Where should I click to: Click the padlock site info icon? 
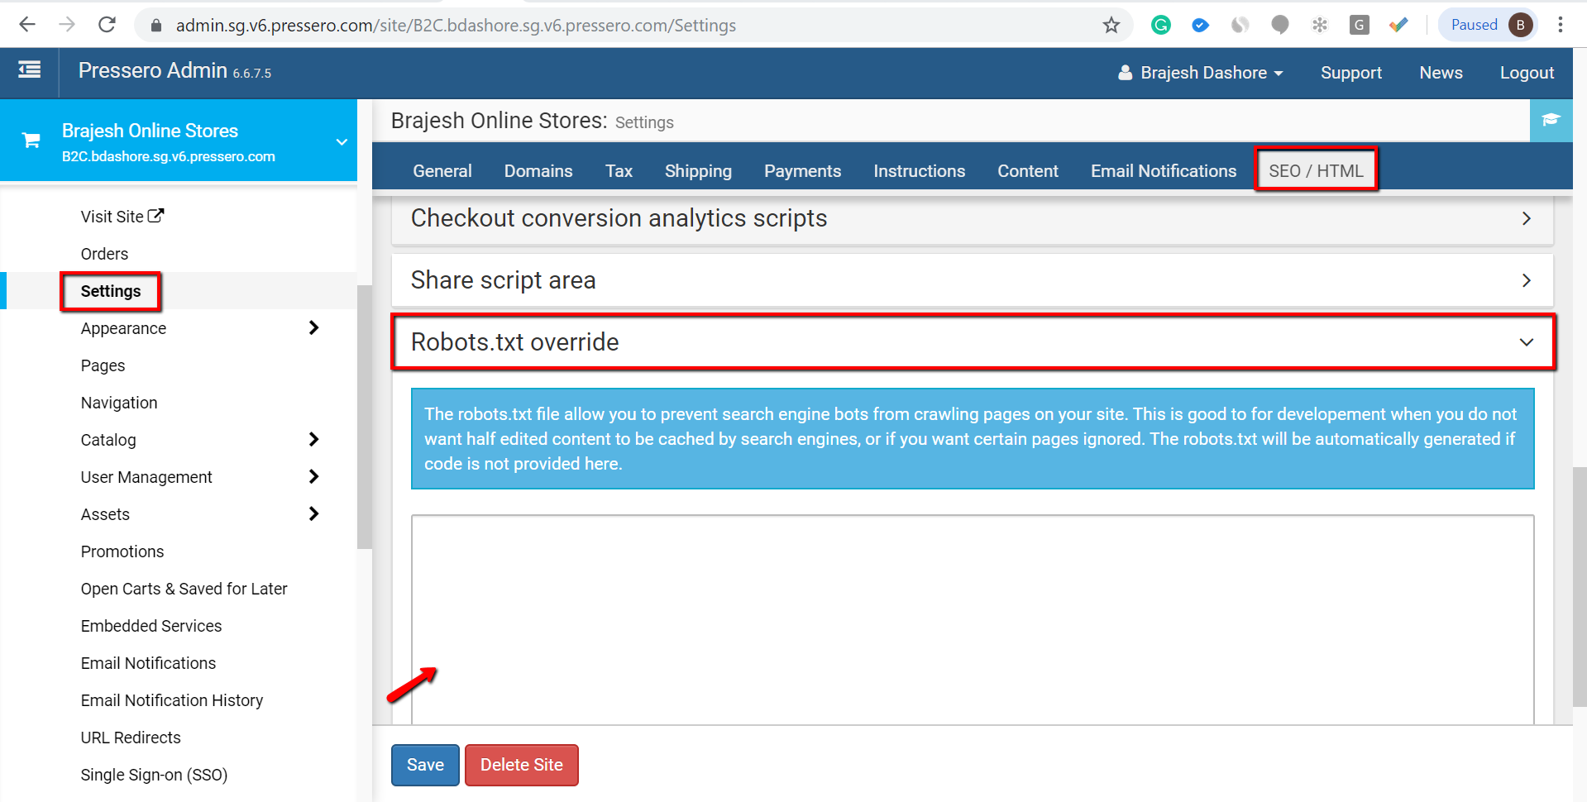[x=156, y=26]
